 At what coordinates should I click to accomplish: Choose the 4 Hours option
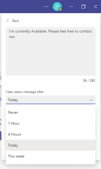51,134
